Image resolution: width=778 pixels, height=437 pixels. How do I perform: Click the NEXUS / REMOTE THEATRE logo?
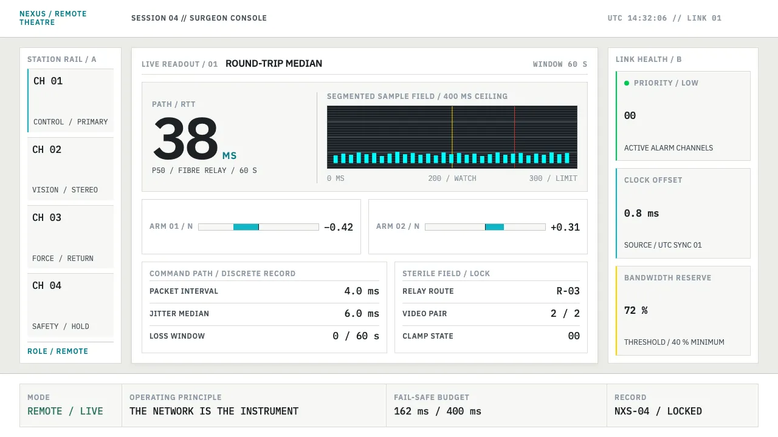point(53,18)
